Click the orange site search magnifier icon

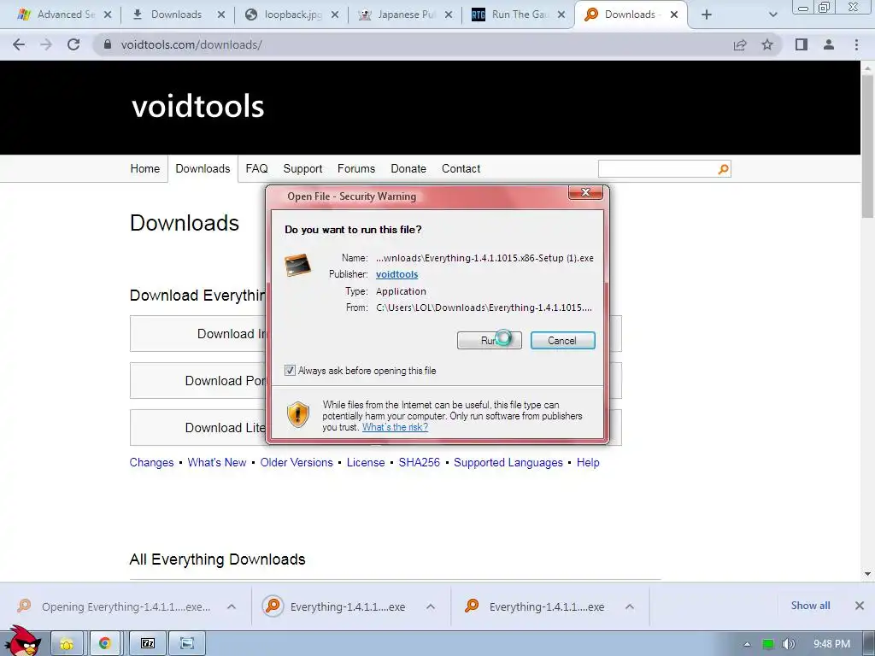723,169
